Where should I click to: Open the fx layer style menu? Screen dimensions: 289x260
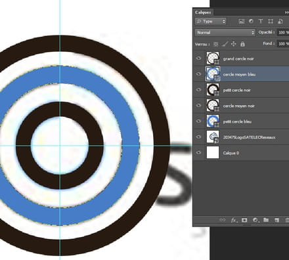click(234, 220)
